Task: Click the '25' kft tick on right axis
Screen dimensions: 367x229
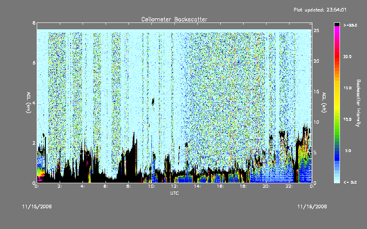Action: coord(316,31)
